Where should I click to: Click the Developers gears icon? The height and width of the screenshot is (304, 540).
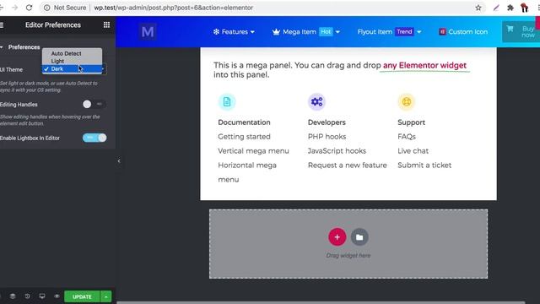316,101
